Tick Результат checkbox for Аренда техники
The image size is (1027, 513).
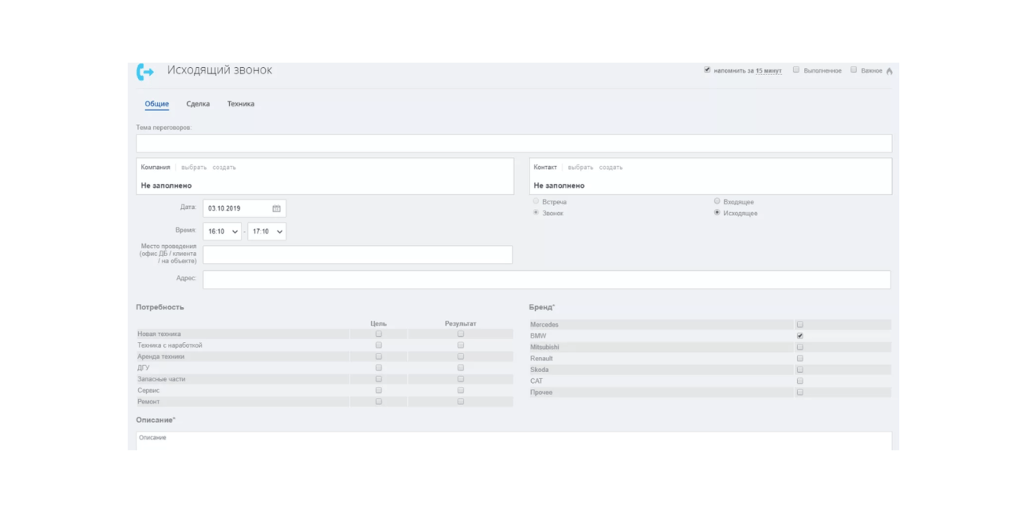(461, 356)
